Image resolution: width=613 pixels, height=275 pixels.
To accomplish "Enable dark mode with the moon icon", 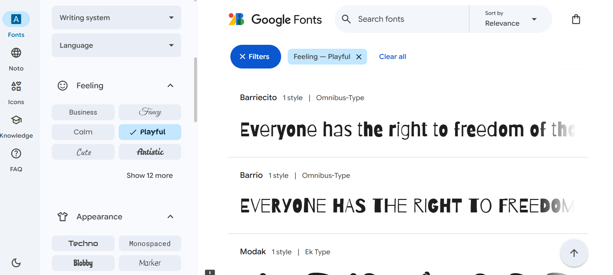I will (16, 263).
